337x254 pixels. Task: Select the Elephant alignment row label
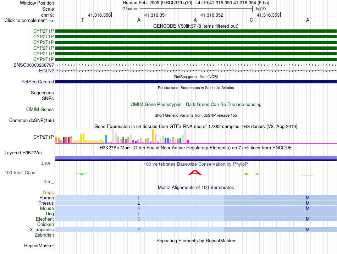click(45, 219)
